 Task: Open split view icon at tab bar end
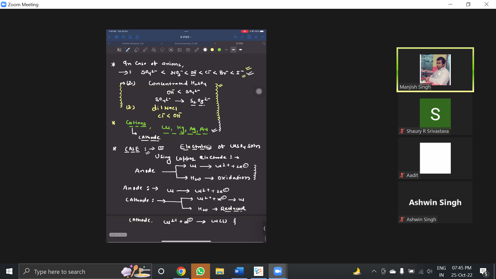[x=263, y=43]
